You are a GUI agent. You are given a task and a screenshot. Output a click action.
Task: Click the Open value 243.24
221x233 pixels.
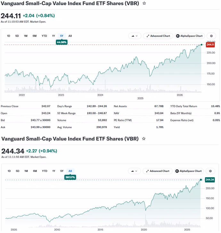pos(46,113)
